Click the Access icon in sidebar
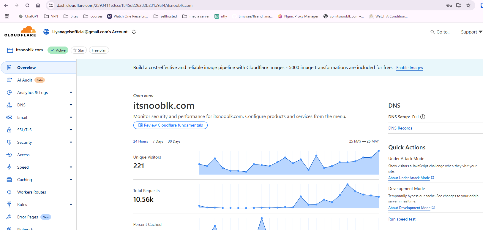Viewport: 483px width, 230px height. (x=9, y=155)
